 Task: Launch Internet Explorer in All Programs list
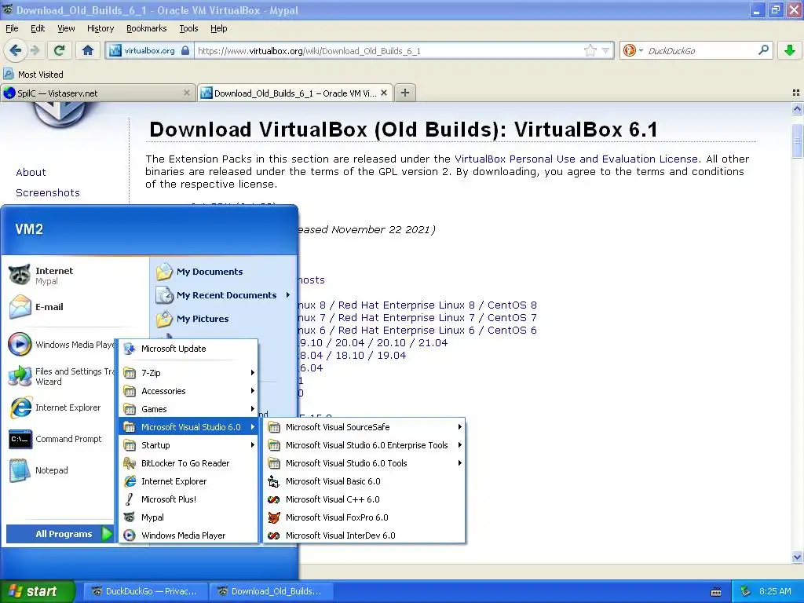click(x=188, y=481)
